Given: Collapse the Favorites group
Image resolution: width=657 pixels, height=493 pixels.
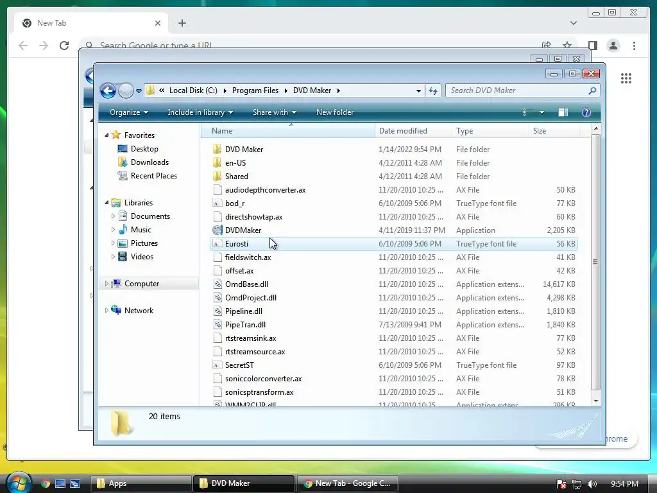Looking at the screenshot, I should point(107,135).
